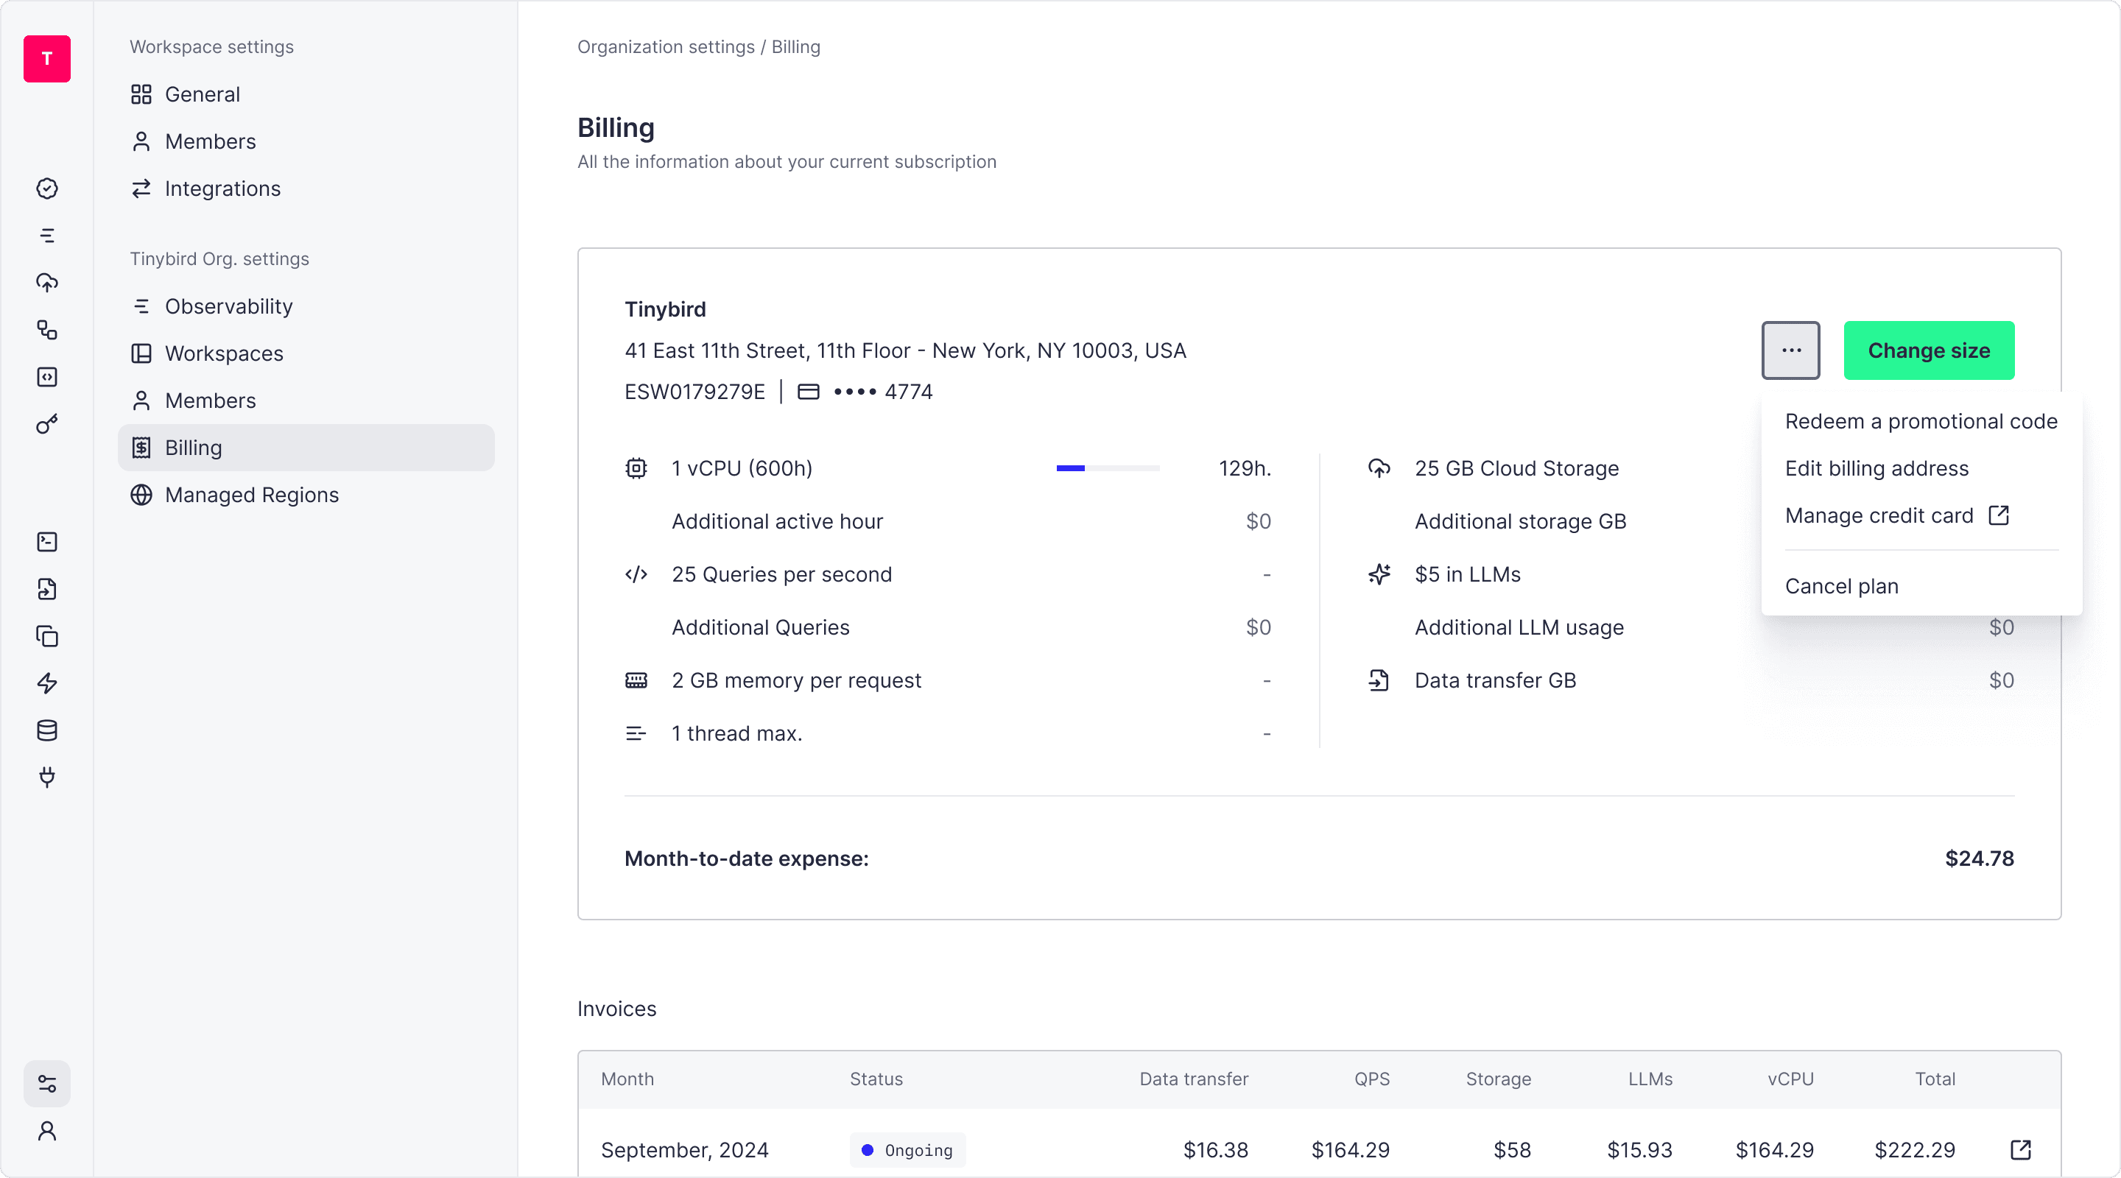Click the database icon in left rail
This screenshot has width=2121, height=1178.
[x=47, y=730]
